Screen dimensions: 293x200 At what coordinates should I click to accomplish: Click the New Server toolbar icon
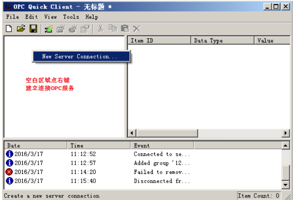pyautogui.click(x=49, y=29)
